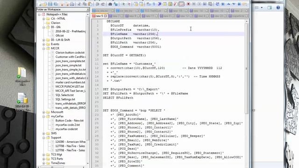Viewport: 299px width, 168px height.
Task: Click Run Macro Multiple Times icon
Action: [205, 4]
